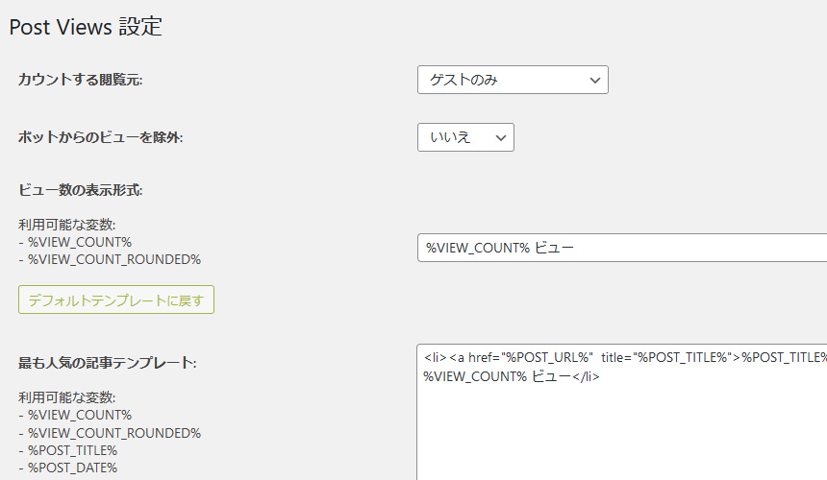
Task: Click the カウントする閲覧元 label
Action: coord(80,80)
